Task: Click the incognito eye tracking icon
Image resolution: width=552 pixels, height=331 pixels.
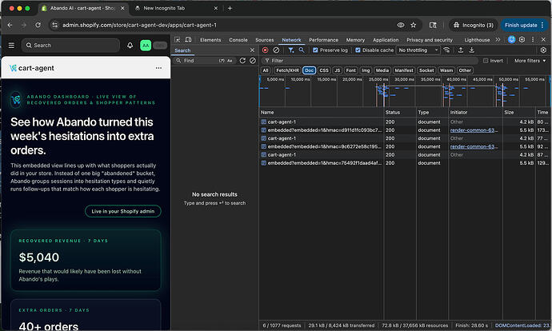Action: pyautogui.click(x=401, y=25)
